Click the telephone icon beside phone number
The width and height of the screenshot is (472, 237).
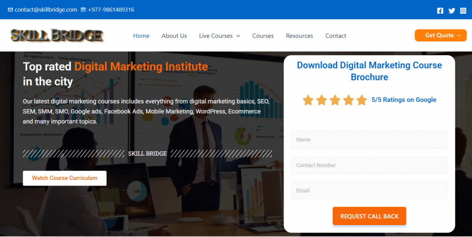pyautogui.click(x=83, y=10)
